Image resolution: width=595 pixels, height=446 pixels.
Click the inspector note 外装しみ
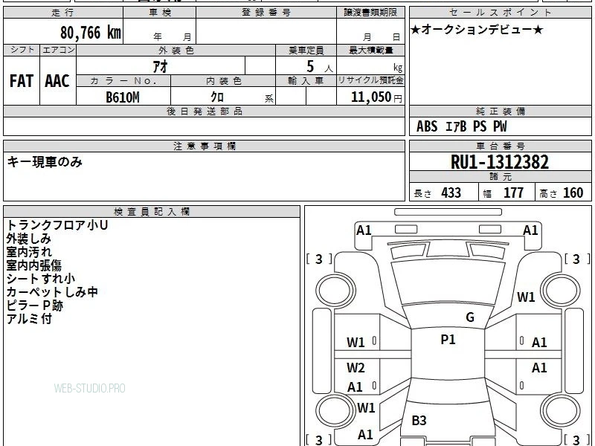(28, 239)
